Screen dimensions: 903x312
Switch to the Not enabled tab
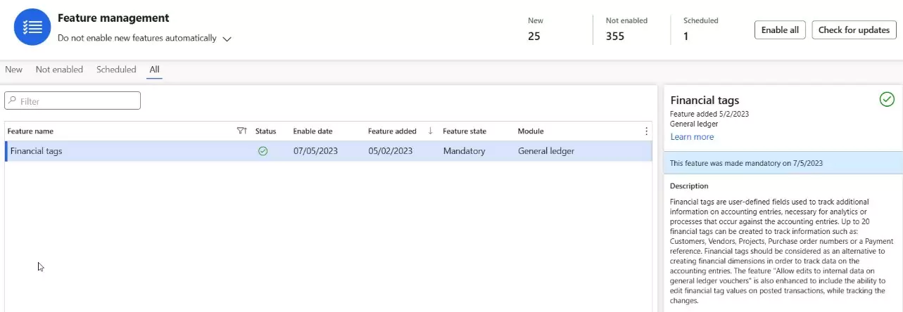[x=59, y=70]
